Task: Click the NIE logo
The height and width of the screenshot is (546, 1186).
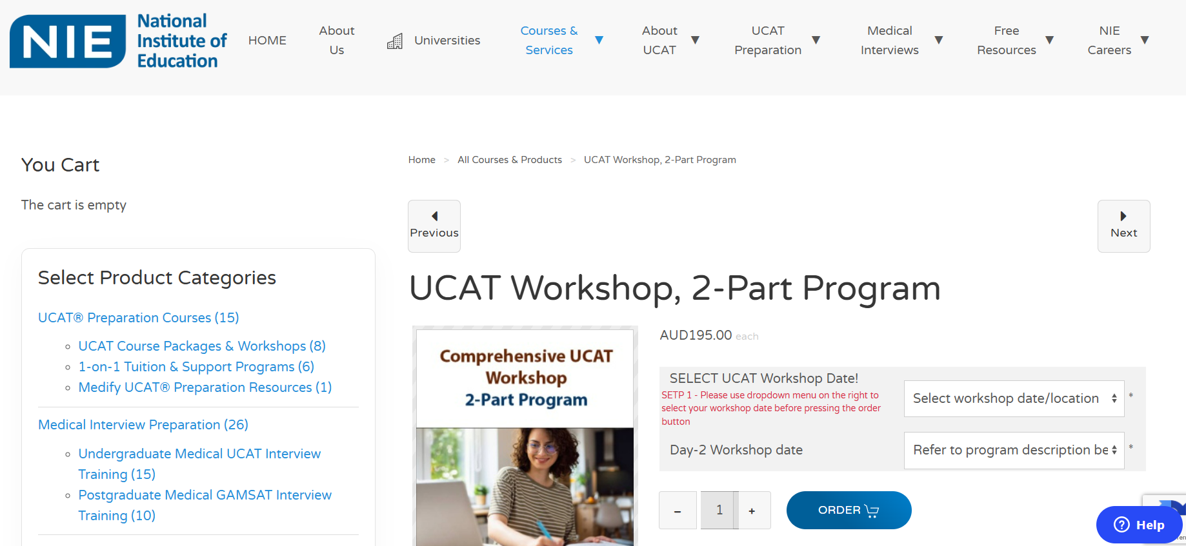Action: (x=119, y=41)
